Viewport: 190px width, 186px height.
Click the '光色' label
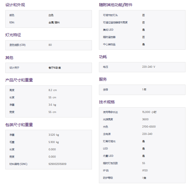pos(105,127)
